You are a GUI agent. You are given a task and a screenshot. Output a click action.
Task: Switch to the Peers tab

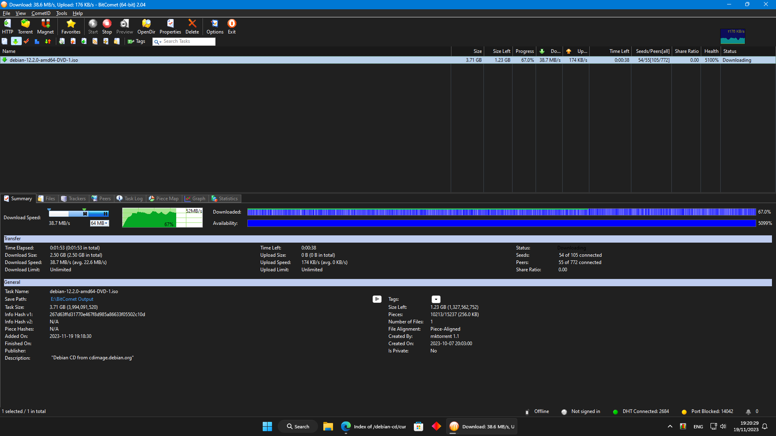tap(101, 199)
